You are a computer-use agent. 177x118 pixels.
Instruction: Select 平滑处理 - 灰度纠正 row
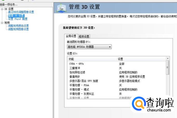[x=117, y=94]
